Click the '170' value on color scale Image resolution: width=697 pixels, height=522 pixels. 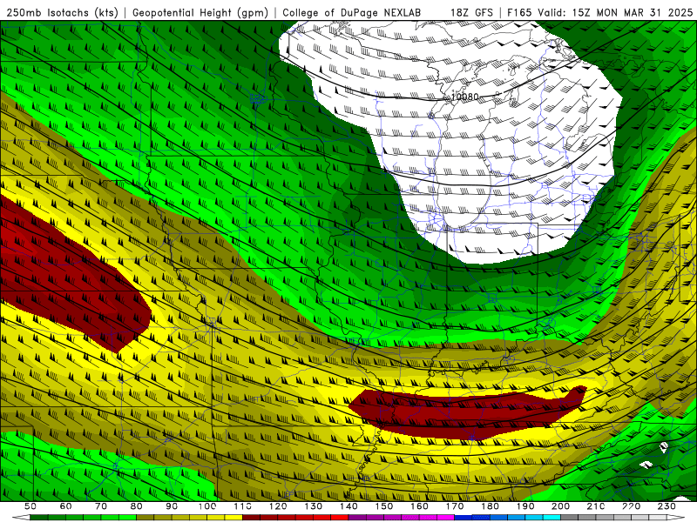click(x=455, y=506)
